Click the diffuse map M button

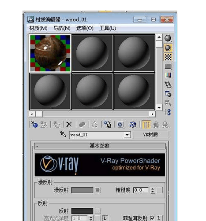pos(98,190)
